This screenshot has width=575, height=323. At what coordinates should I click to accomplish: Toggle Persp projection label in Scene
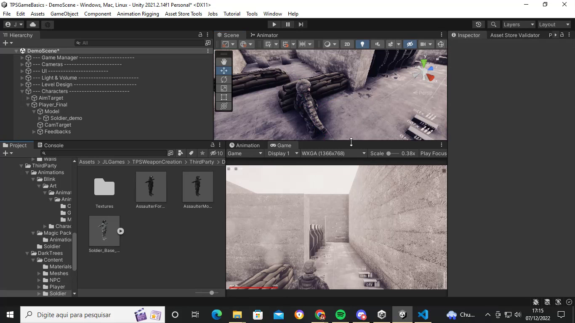point(423,93)
